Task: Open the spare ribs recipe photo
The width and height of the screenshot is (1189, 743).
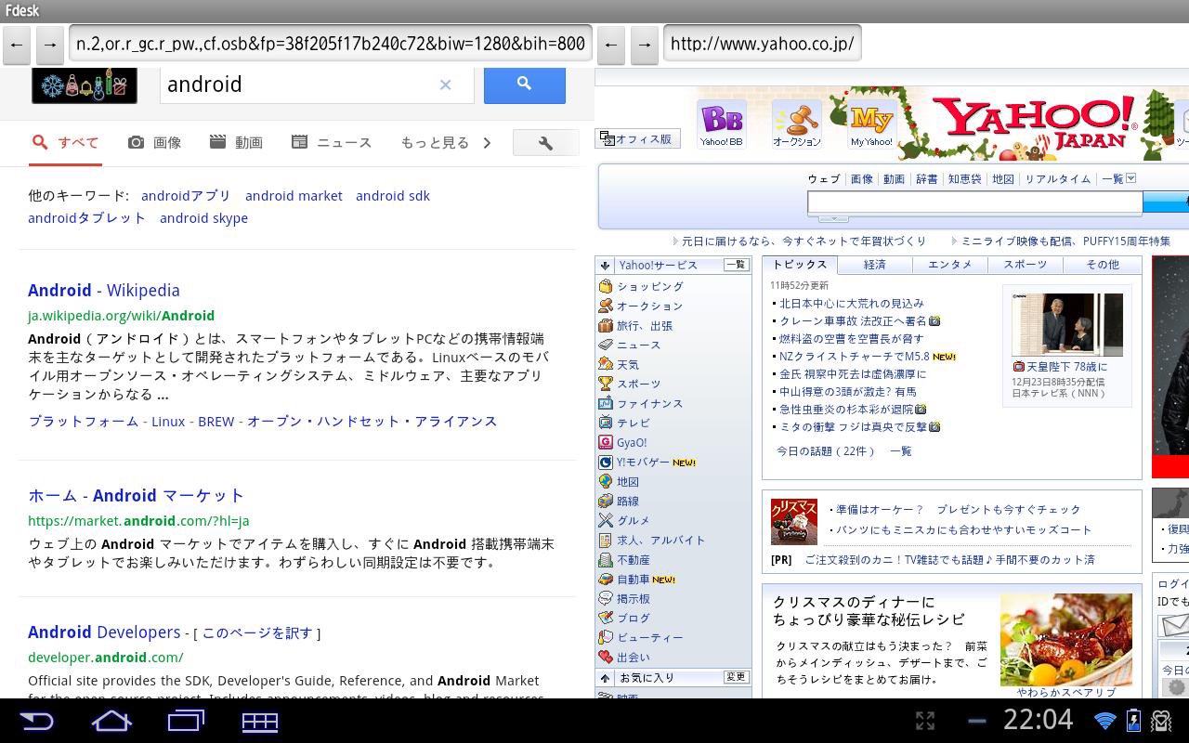Action: [1066, 640]
